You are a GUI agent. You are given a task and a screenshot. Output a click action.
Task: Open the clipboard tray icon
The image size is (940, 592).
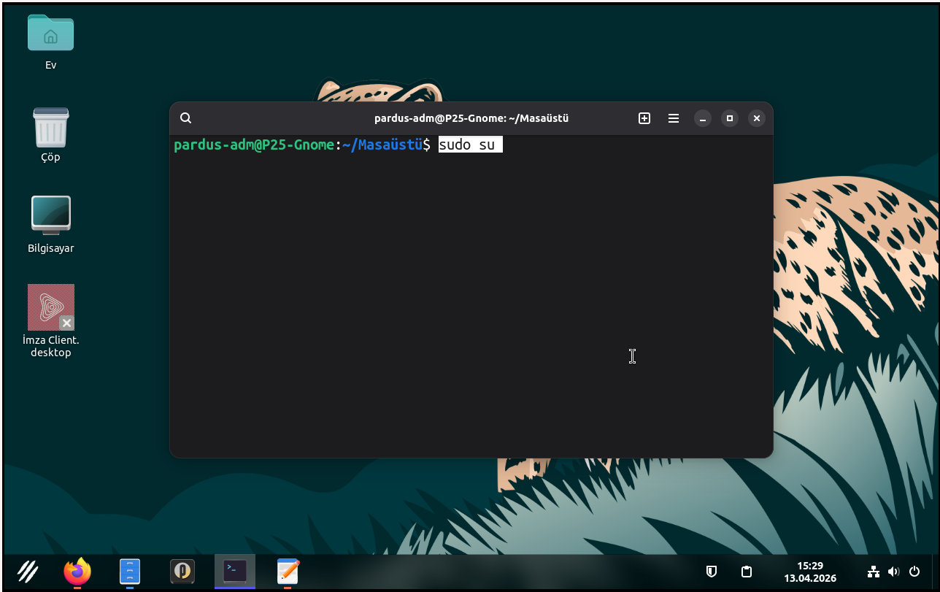click(746, 572)
